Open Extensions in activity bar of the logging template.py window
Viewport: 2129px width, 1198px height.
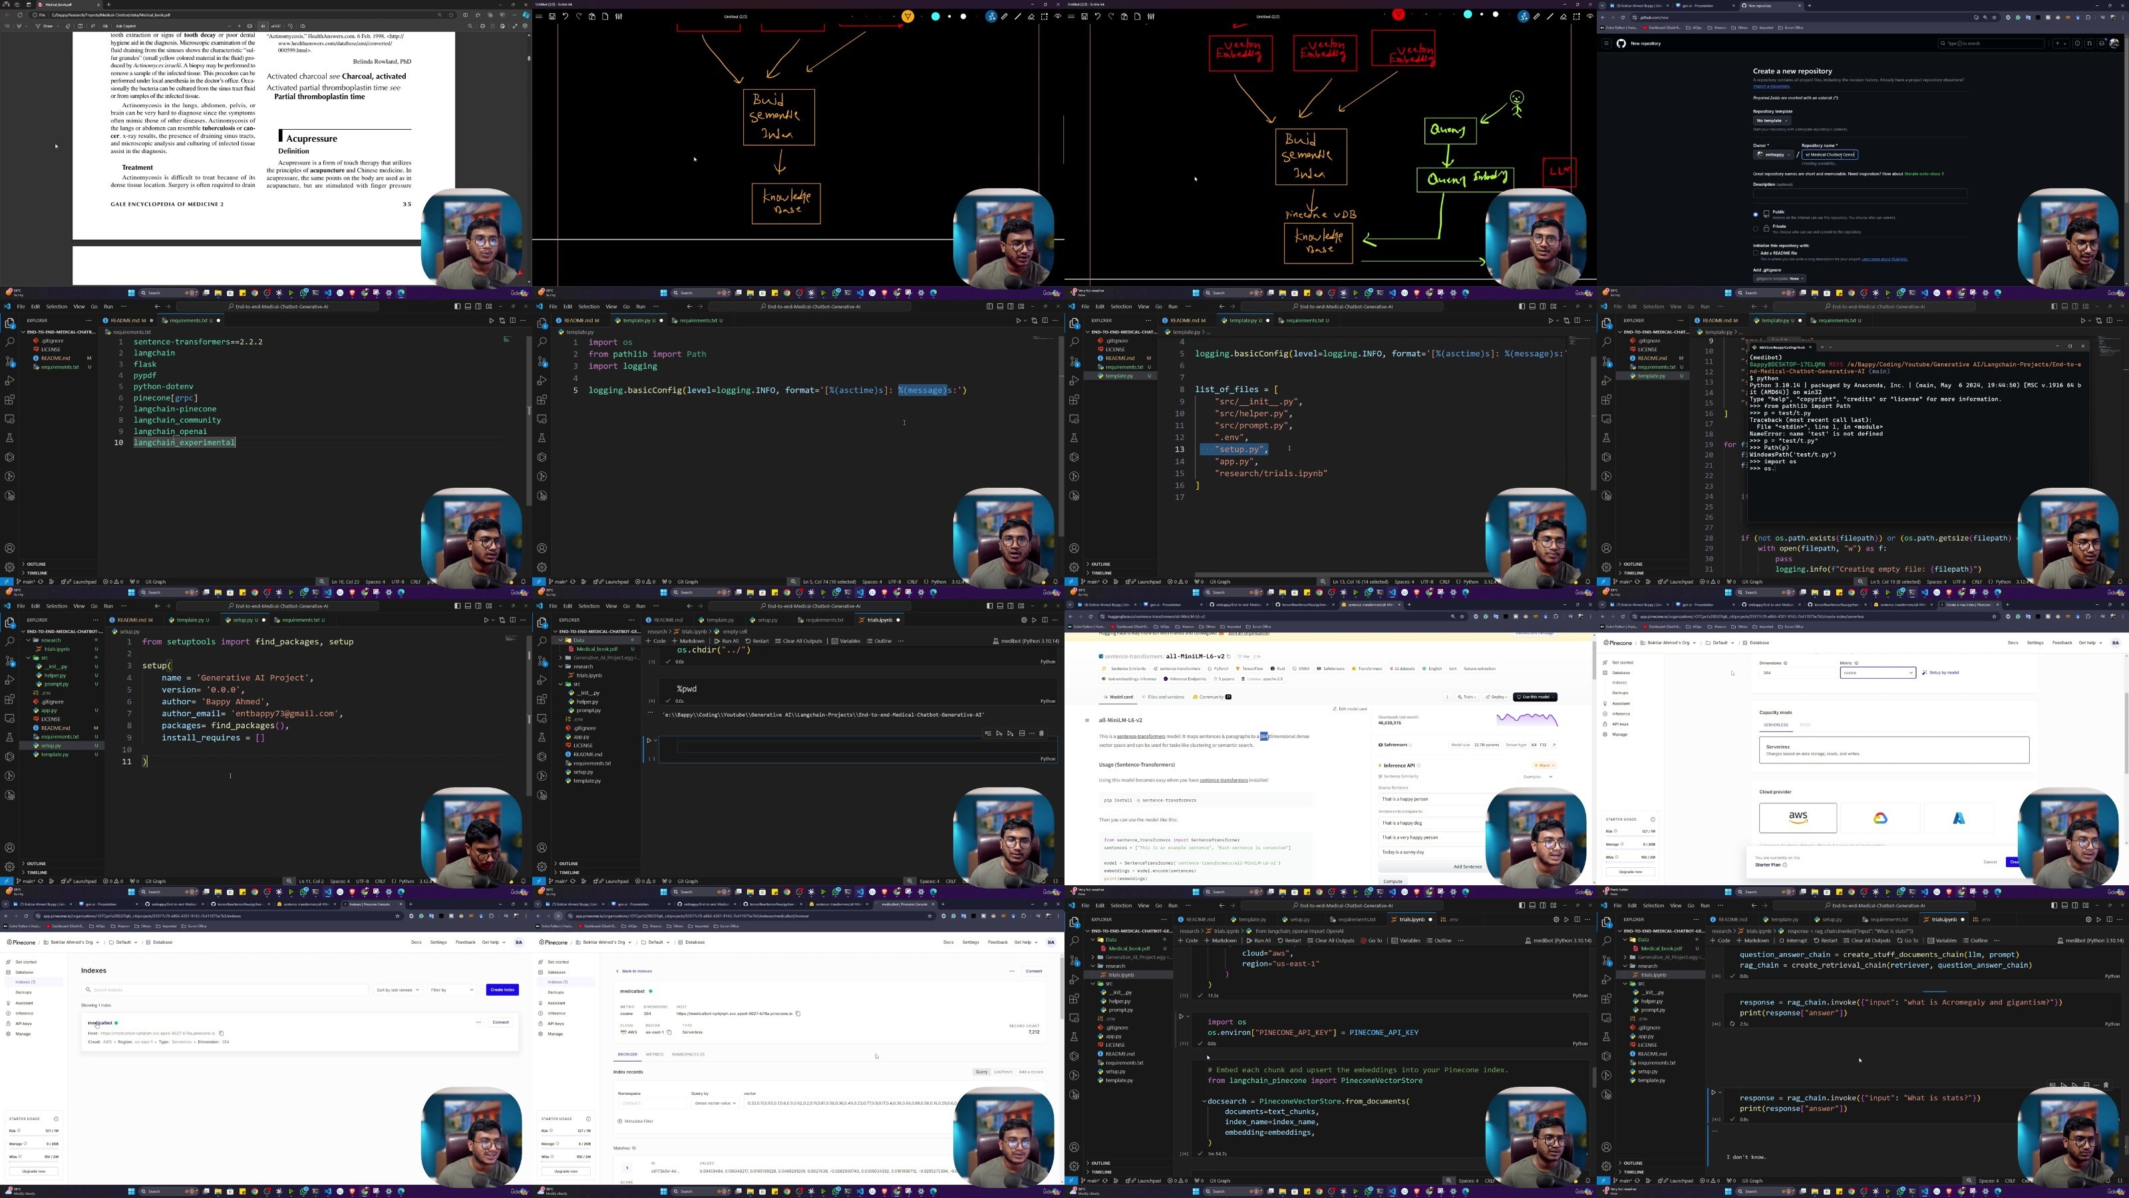point(542,399)
